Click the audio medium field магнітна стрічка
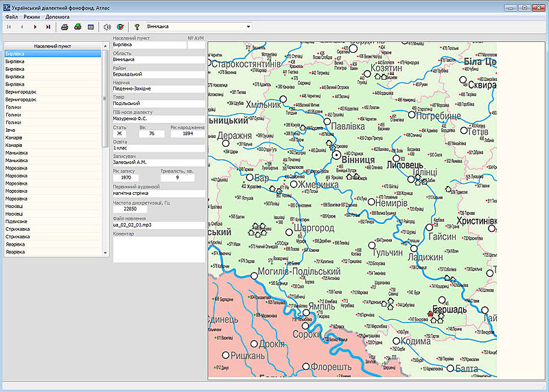Image resolution: width=549 pixels, height=392 pixels. [x=159, y=194]
